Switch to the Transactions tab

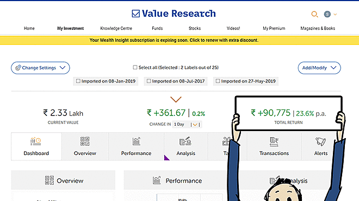[x=274, y=146]
